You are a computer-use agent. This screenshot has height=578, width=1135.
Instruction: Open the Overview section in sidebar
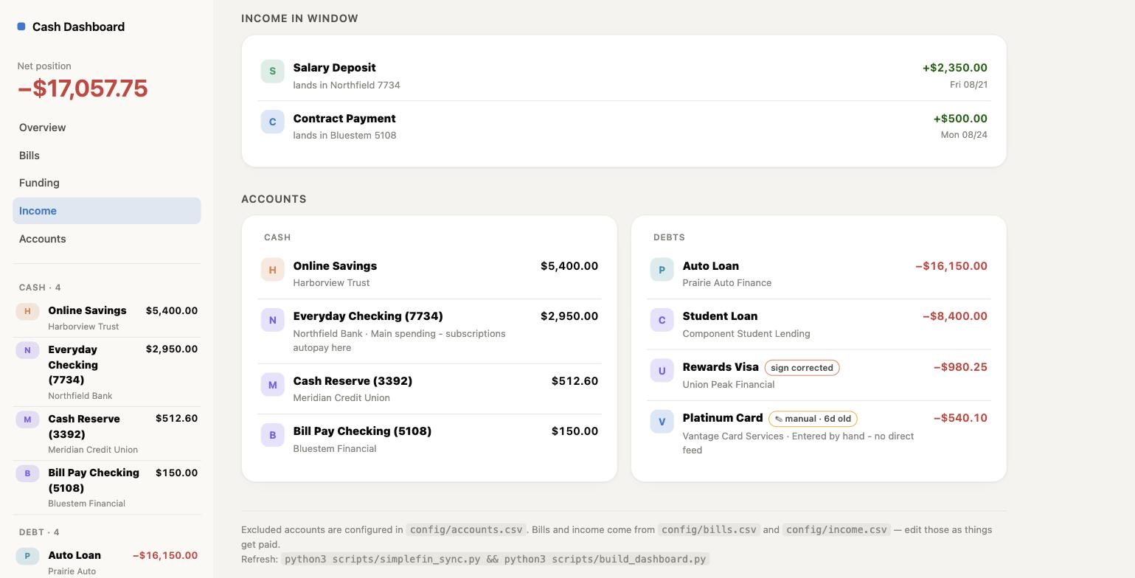point(106,128)
